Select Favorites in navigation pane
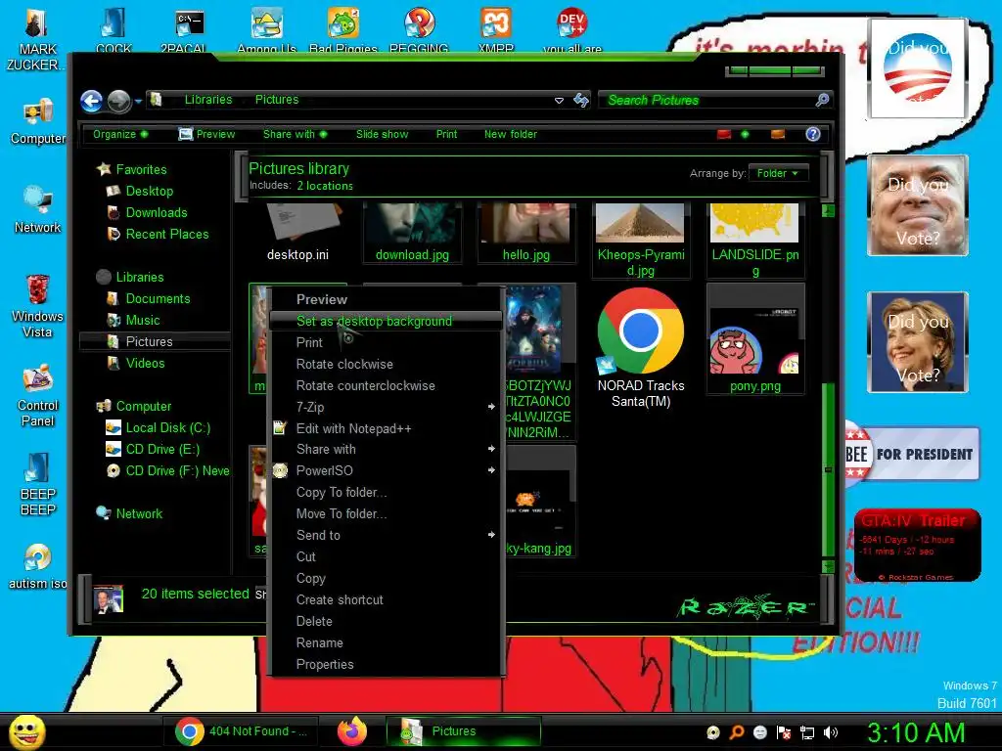This screenshot has height=751, width=1002. (141, 169)
